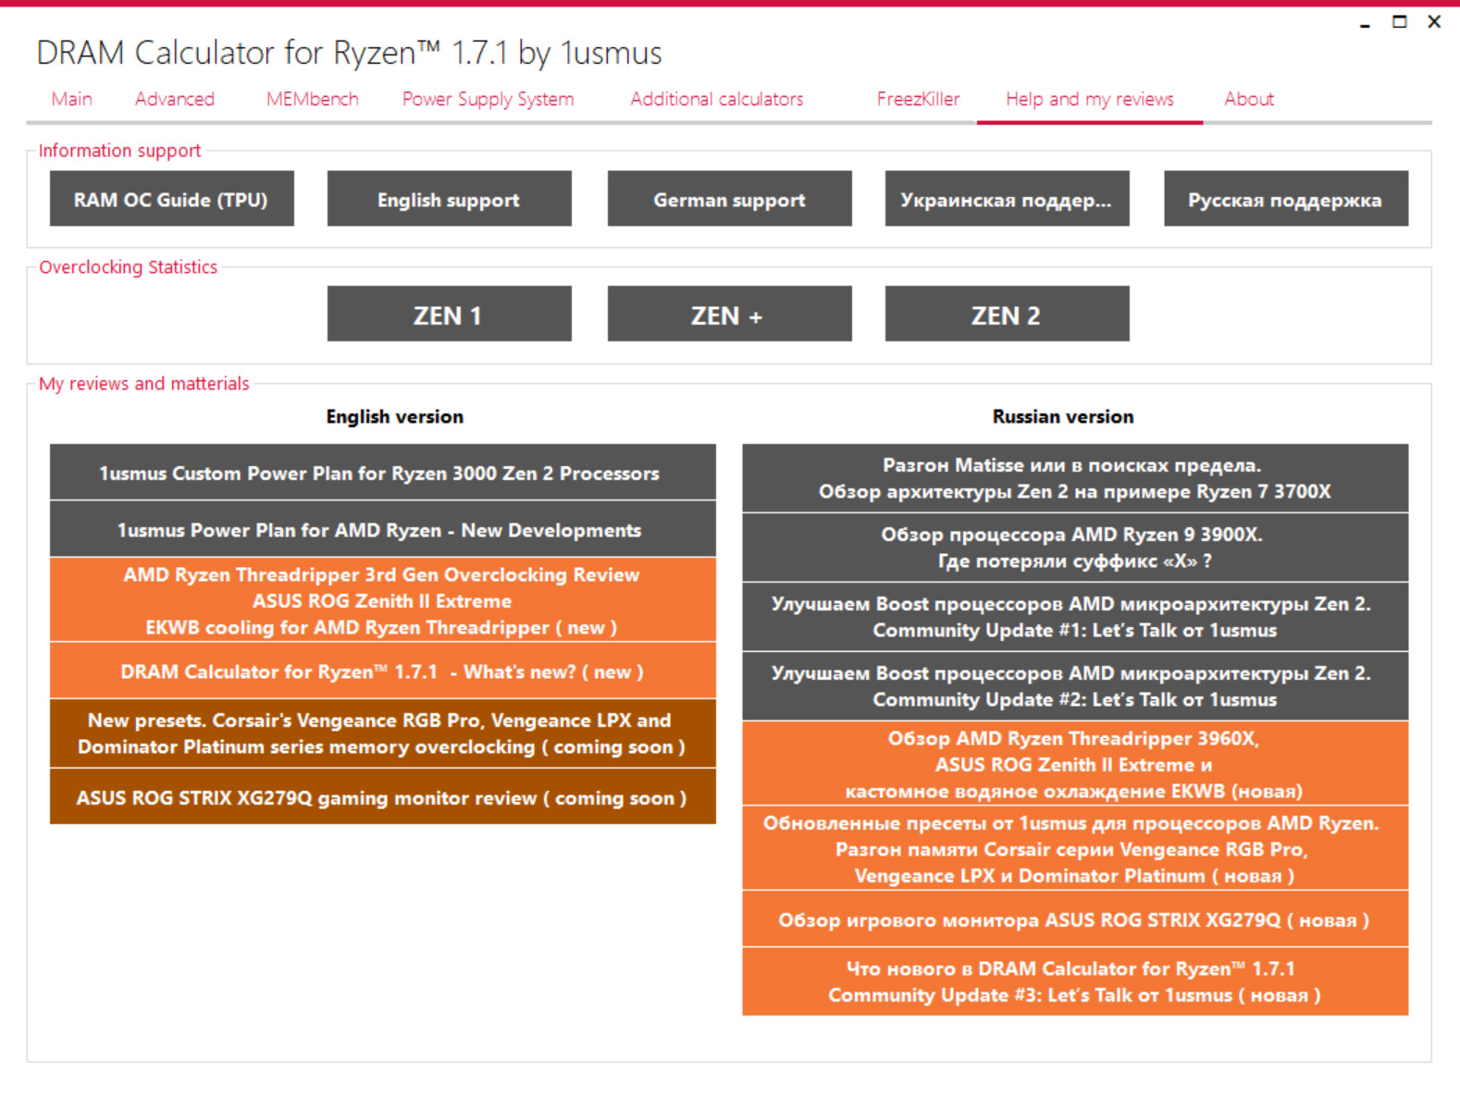The height and width of the screenshot is (1096, 1460).
Task: Open Community Update #1 Russian article
Action: point(1075,617)
